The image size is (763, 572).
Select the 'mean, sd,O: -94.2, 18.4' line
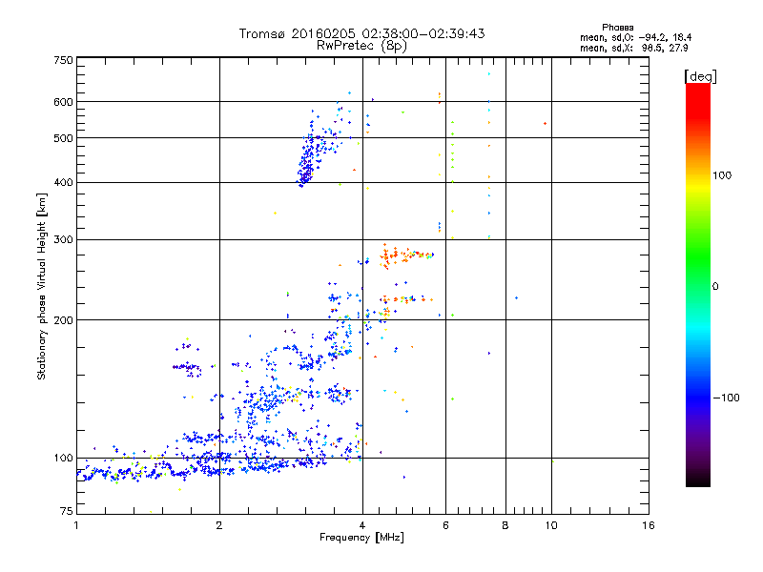pos(635,37)
